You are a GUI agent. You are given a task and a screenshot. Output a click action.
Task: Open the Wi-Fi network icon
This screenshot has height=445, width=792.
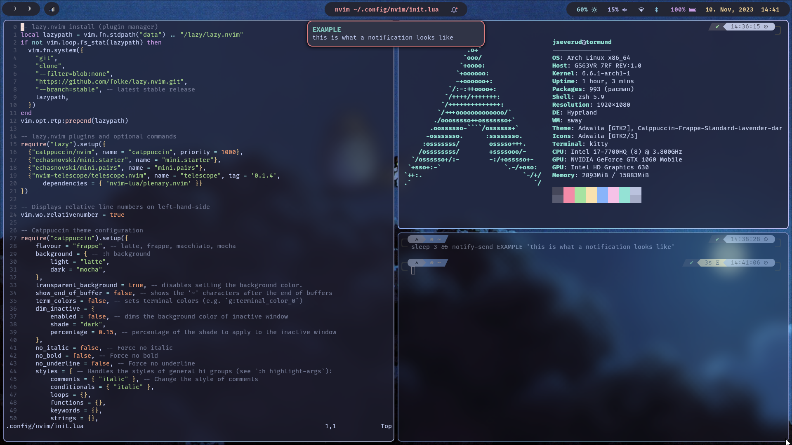[641, 9]
